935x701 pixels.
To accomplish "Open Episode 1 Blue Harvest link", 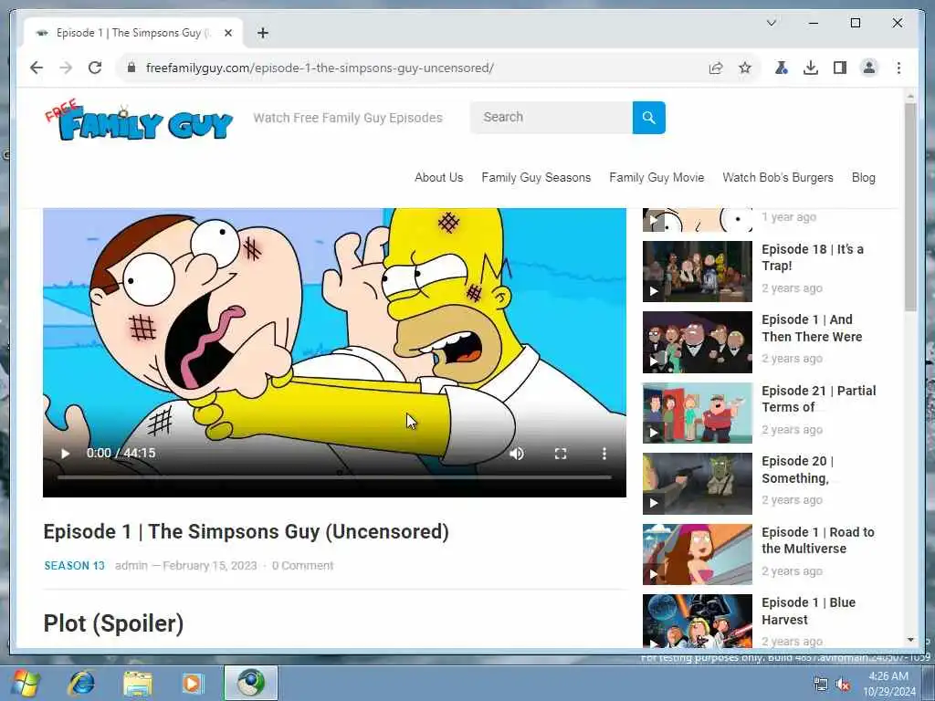I will pos(808,611).
